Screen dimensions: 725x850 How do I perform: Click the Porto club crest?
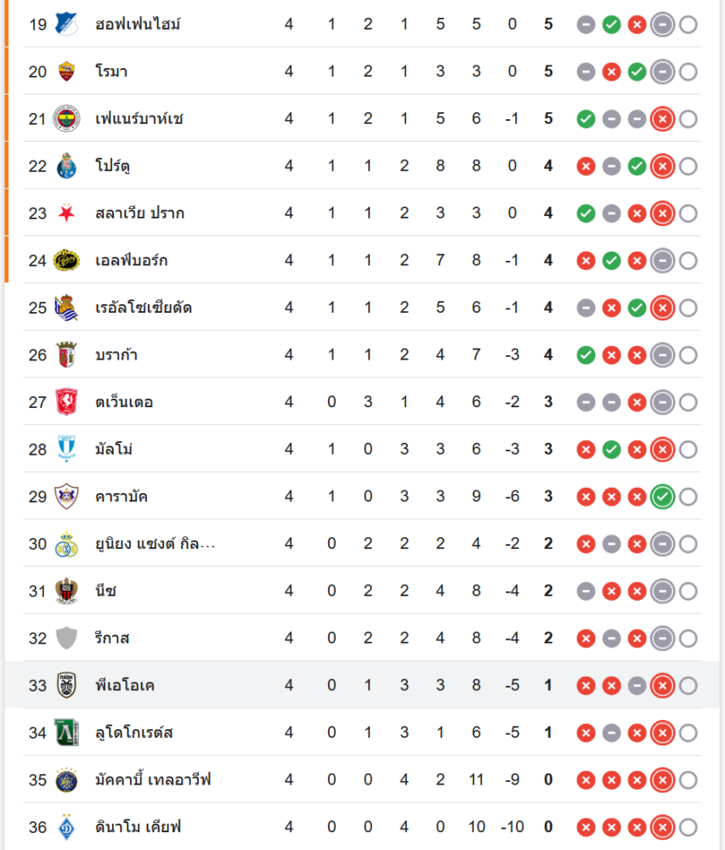66,166
